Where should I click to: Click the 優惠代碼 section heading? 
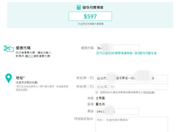[x=23, y=48]
